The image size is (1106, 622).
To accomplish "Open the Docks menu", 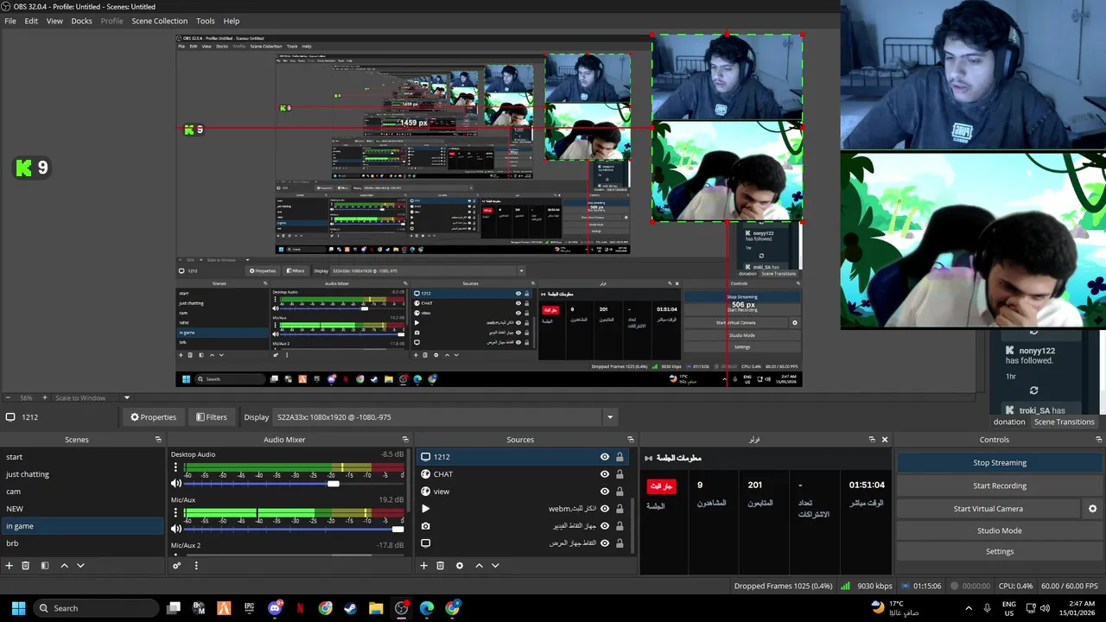I will coord(81,21).
